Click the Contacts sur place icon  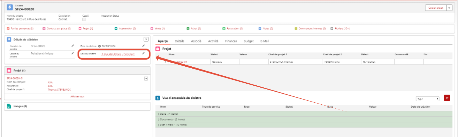44,29
